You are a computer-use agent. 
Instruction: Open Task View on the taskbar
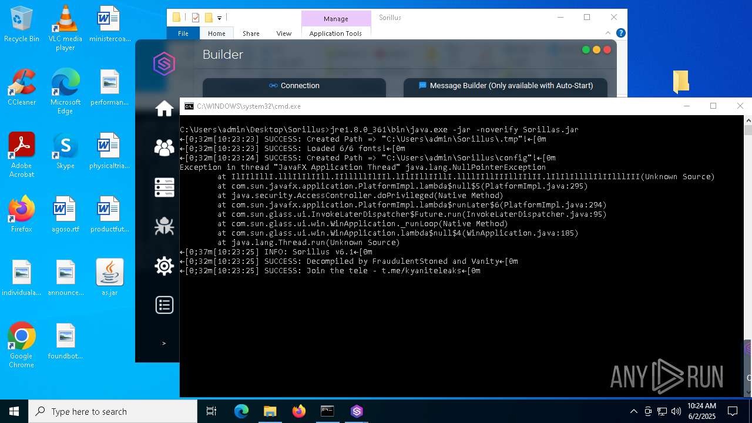pyautogui.click(x=211, y=411)
